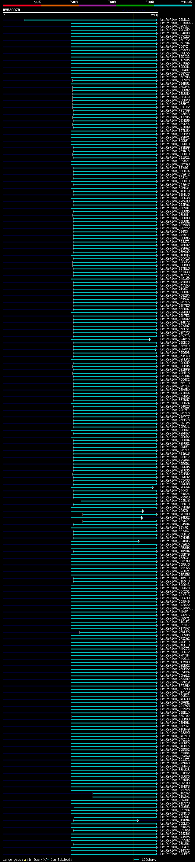Select hit label UniRef100_P40911
Image resolution: width=195 pixels, height=862 pixels.
(175, 659)
